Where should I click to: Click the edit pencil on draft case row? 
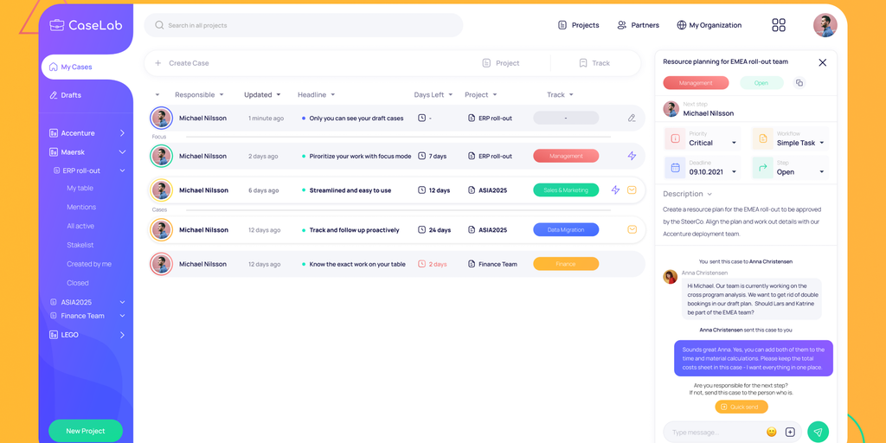point(632,118)
